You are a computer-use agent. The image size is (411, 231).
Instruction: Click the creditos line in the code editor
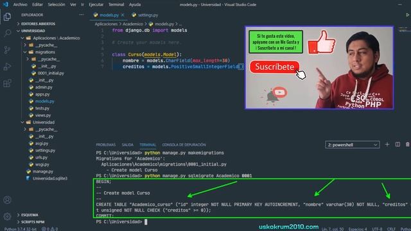tap(179, 67)
